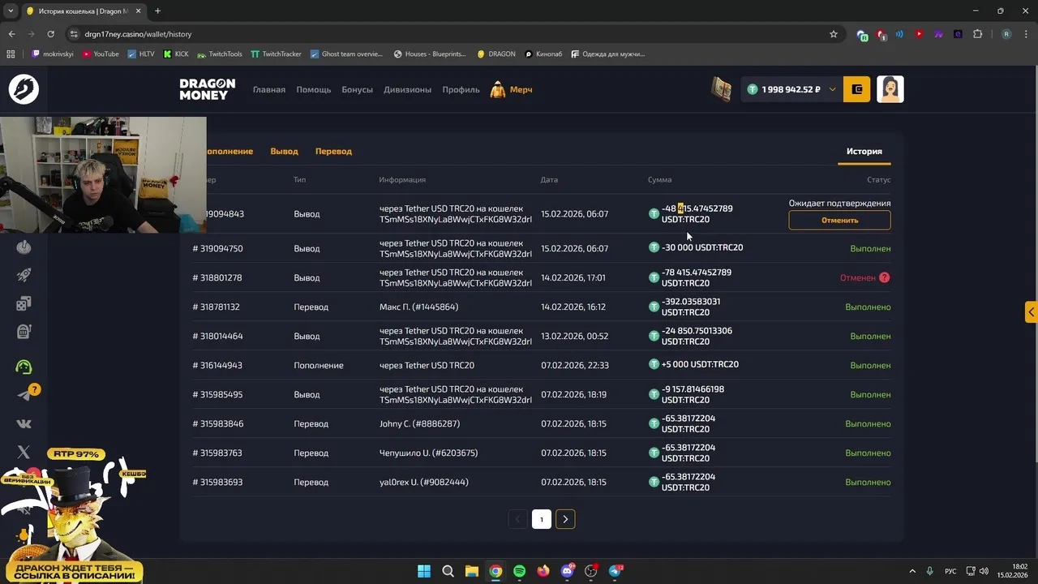Open the История tab
Screen dimensions: 1038x584
pos(864,151)
